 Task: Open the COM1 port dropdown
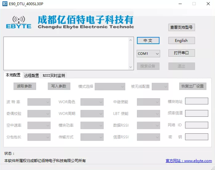148,54
